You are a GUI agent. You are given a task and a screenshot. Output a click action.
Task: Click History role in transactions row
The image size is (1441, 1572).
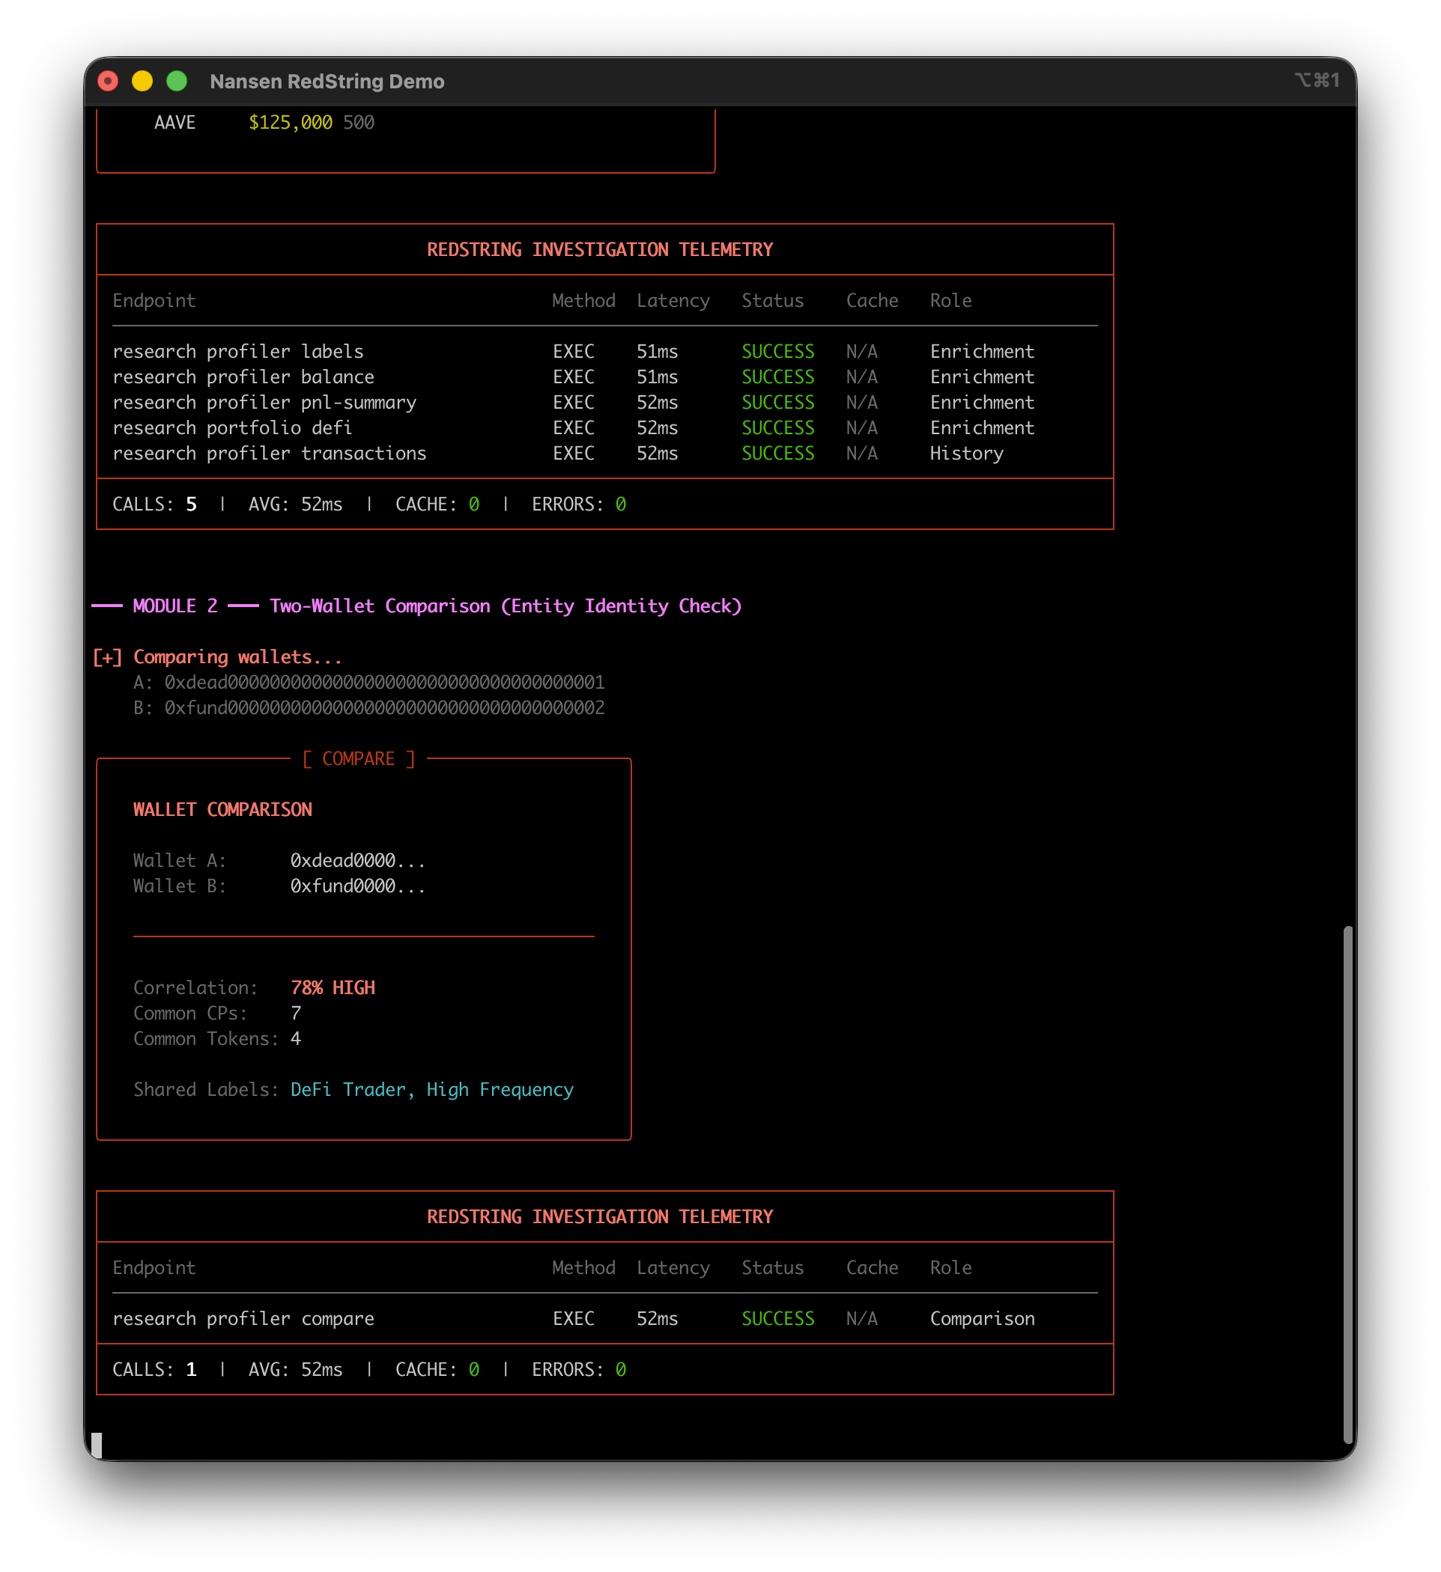tap(967, 454)
